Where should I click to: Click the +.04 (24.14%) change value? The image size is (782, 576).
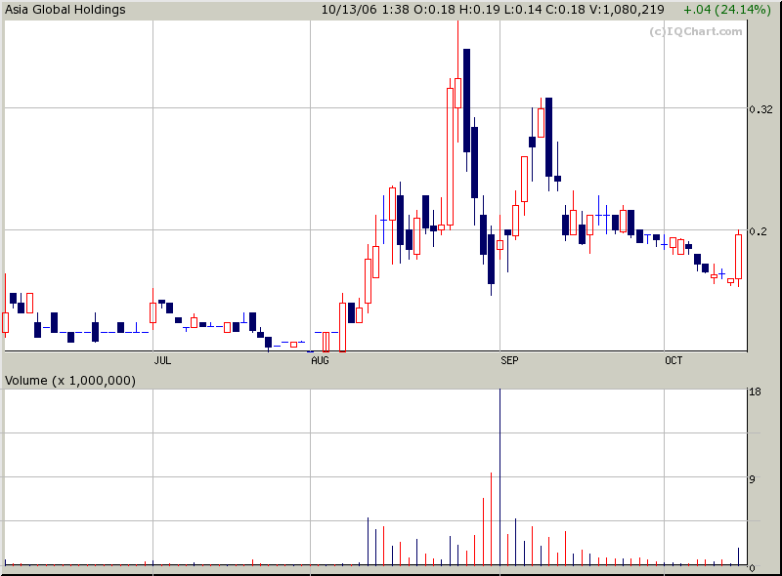[x=726, y=10]
